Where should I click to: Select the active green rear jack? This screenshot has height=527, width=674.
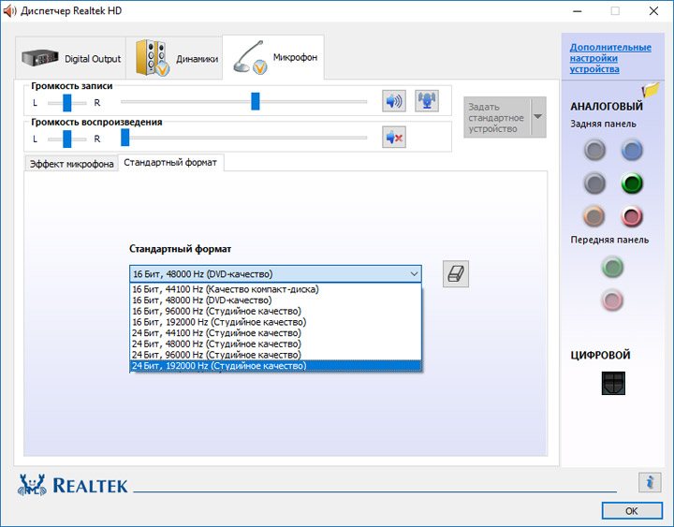point(632,183)
